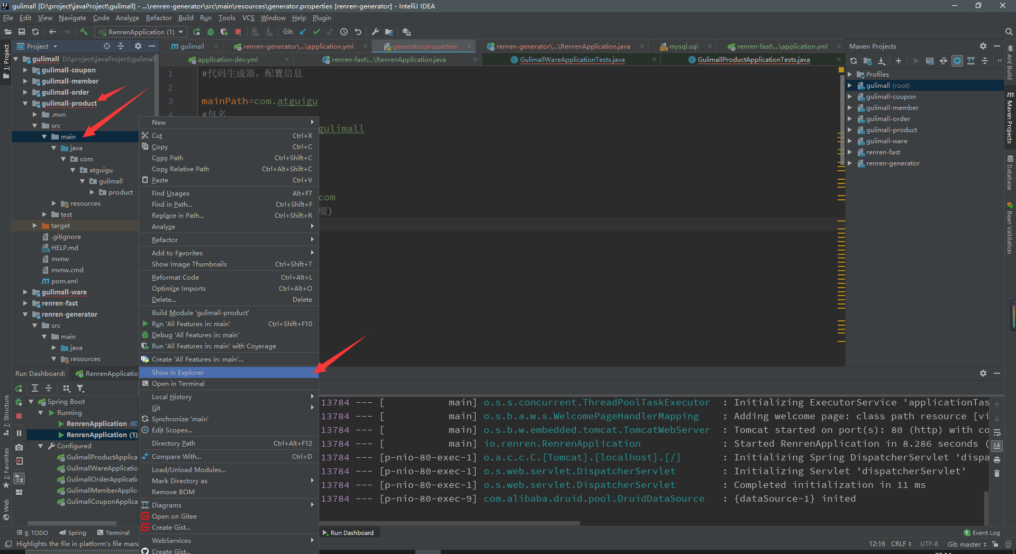
Task: Click Project panel settings gear icon
Action: tap(138, 46)
